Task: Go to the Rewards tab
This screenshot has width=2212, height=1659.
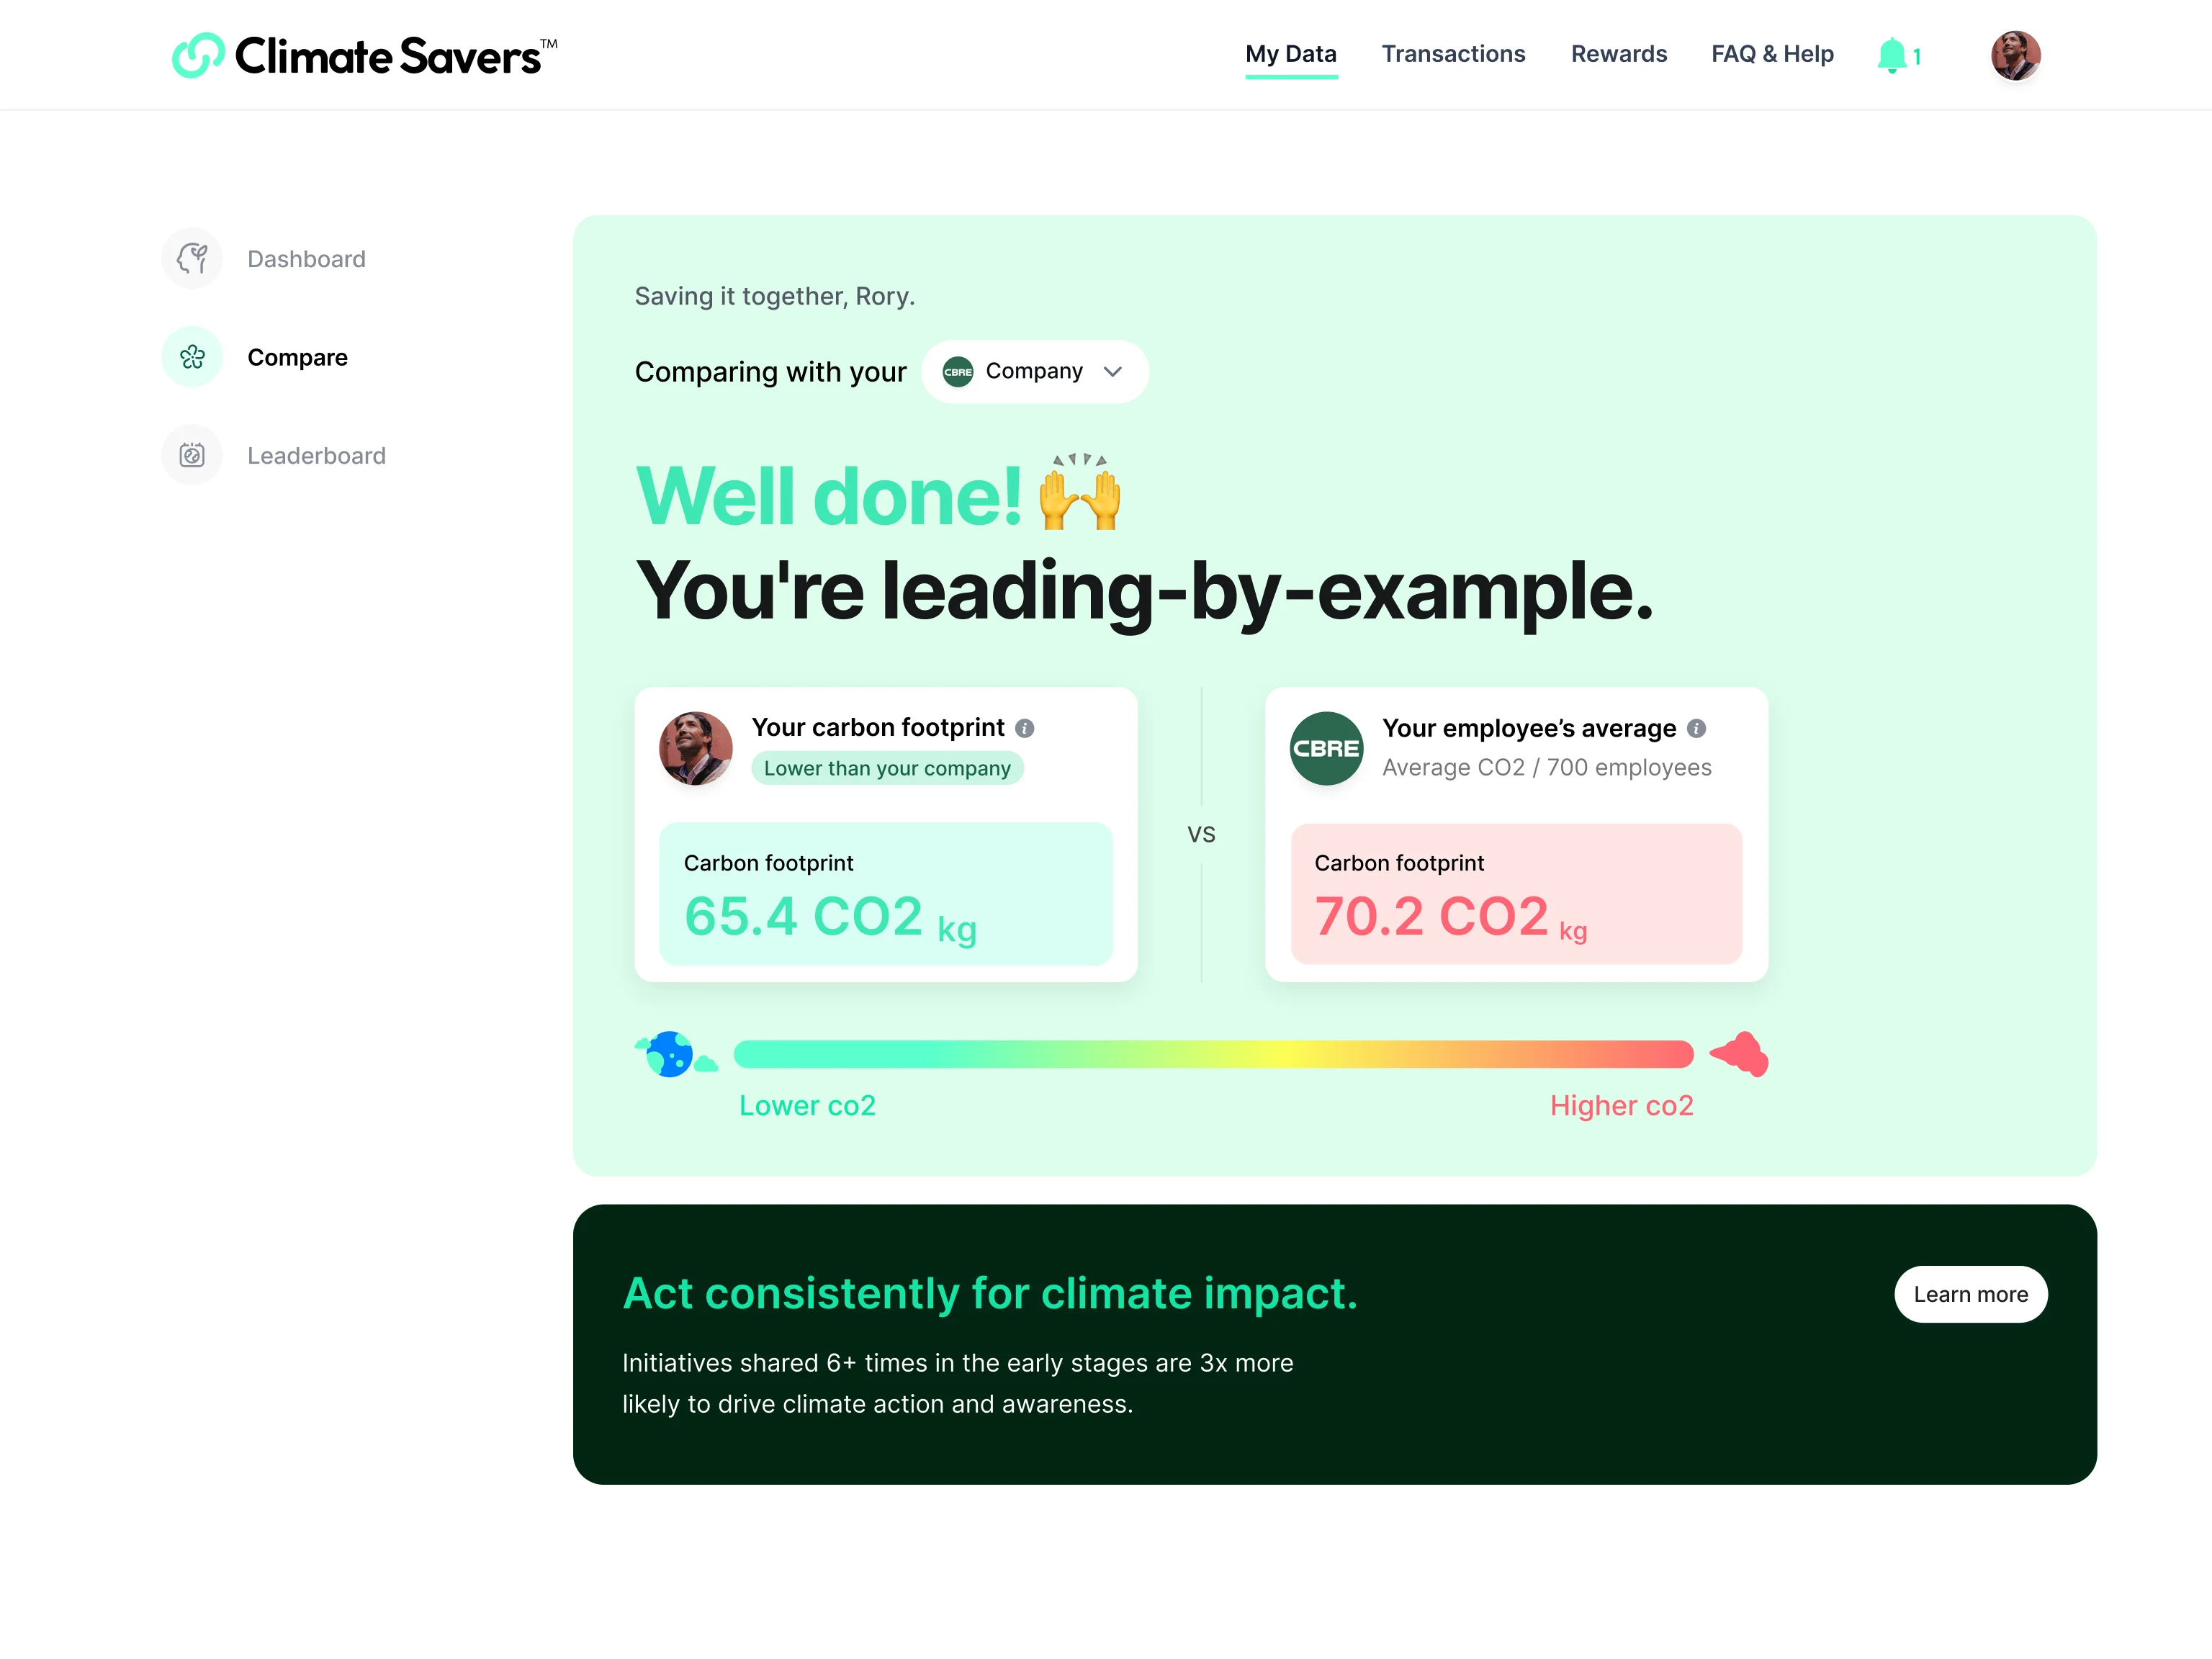Action: [1619, 54]
